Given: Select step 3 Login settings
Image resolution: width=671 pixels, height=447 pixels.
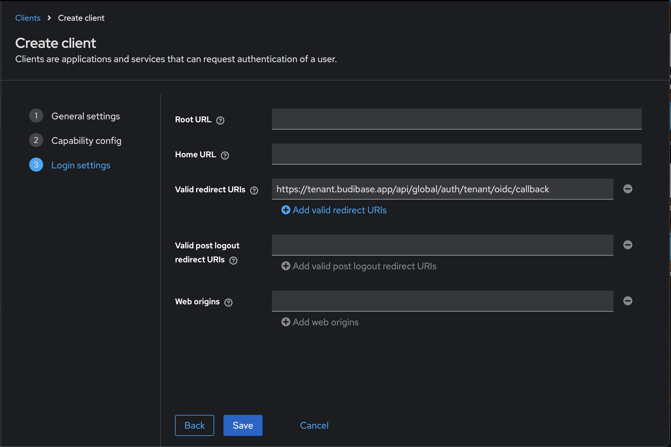Looking at the screenshot, I should click(70, 165).
